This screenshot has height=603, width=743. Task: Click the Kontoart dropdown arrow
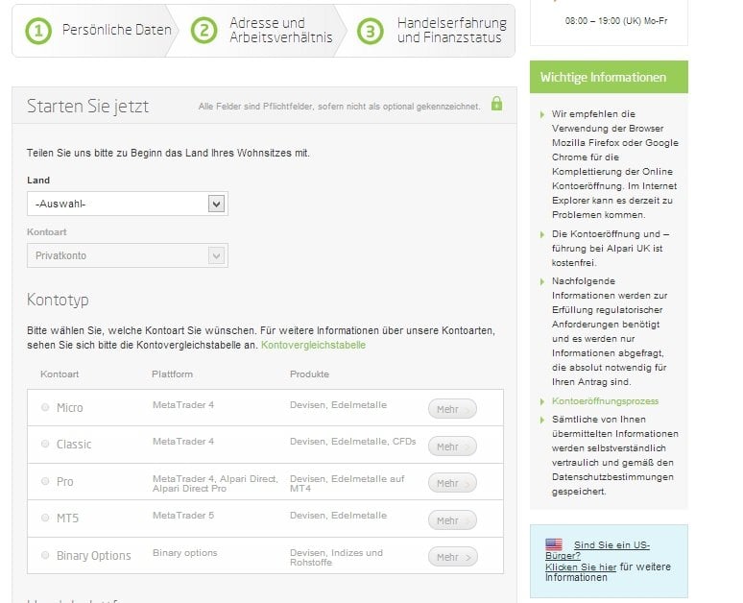tap(217, 255)
